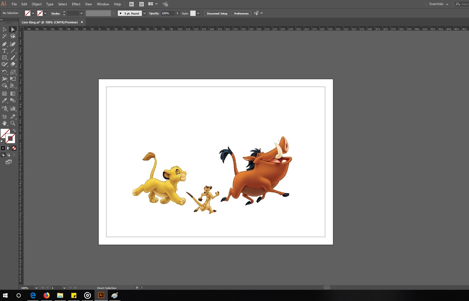Viewport: 469px width, 301px height.
Task: Click the Style swatch in control bar
Action: pos(193,13)
